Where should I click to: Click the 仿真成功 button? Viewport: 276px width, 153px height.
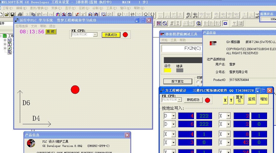point(111,35)
